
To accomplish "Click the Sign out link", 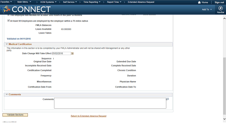I will click(x=219, y=2).
